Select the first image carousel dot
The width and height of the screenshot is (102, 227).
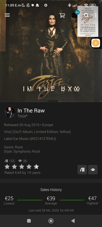point(42,96)
